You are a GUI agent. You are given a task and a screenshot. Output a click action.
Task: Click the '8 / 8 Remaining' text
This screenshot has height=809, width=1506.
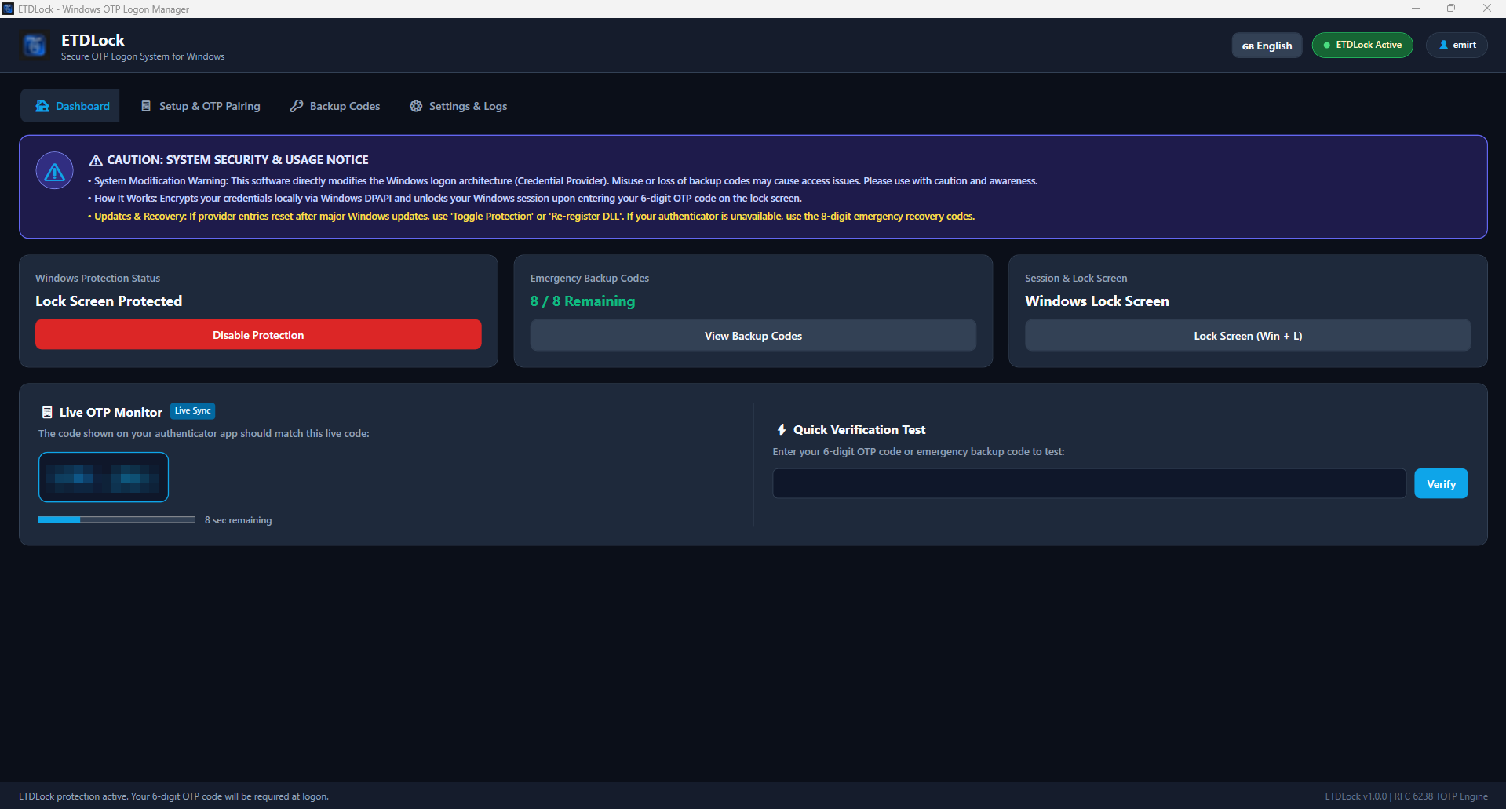(582, 301)
